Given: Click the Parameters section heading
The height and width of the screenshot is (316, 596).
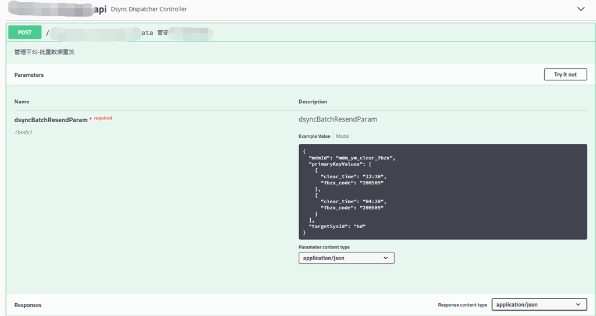Looking at the screenshot, I should tap(29, 75).
